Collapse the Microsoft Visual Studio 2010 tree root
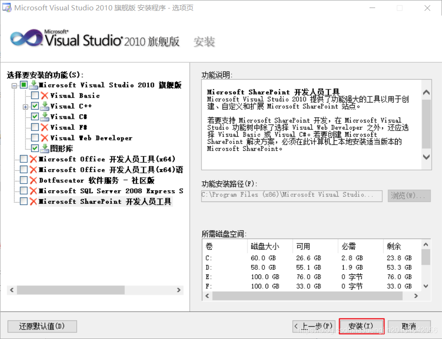The image size is (442, 339). [14, 85]
